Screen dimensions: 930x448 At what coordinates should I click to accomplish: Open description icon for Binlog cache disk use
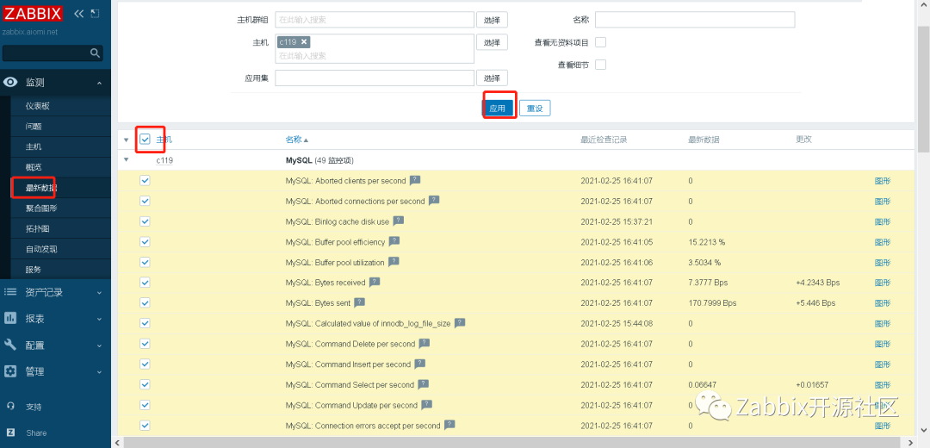(x=399, y=221)
